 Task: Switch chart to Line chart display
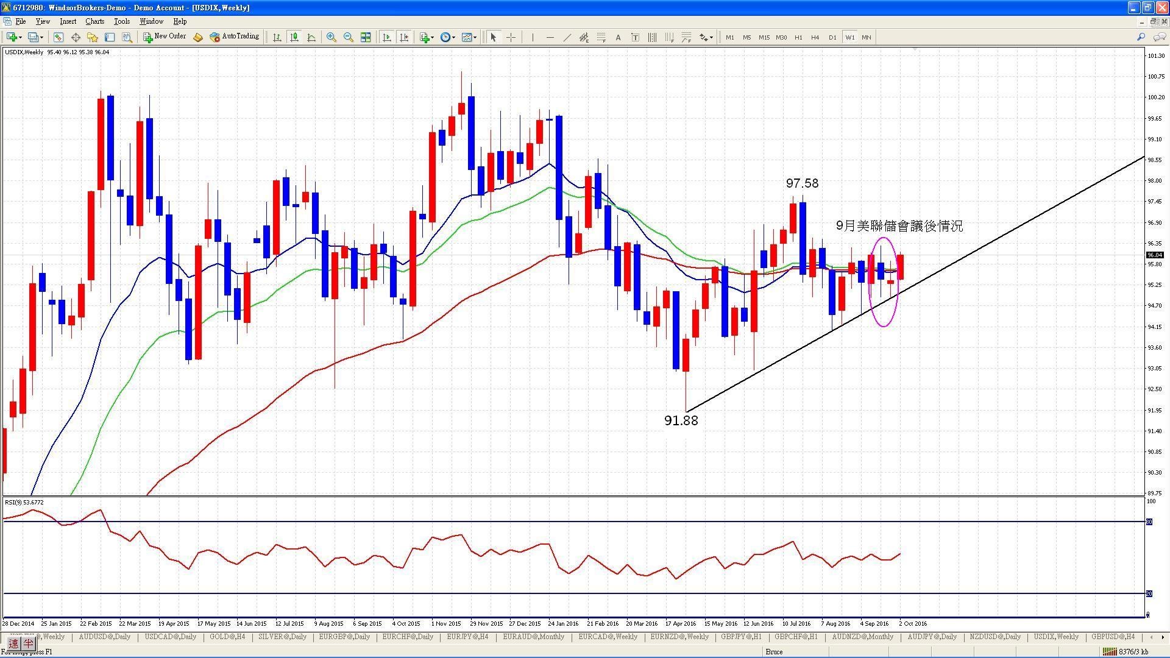311,37
